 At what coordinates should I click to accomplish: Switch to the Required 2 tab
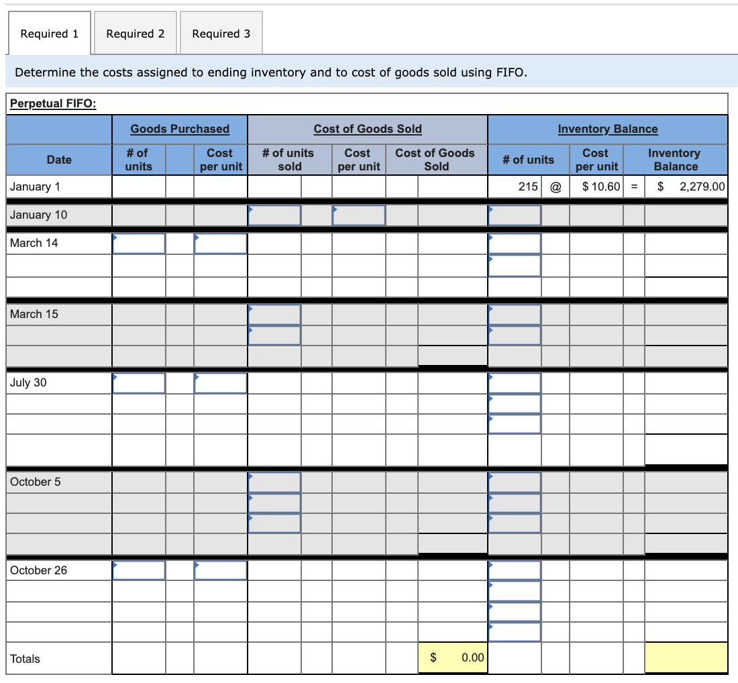135,32
